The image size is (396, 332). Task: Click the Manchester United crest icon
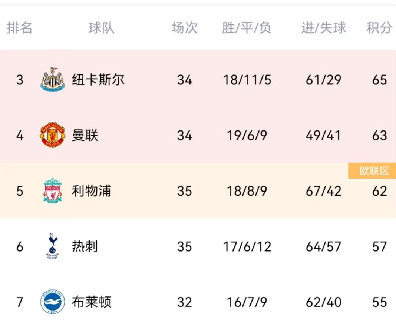point(53,135)
